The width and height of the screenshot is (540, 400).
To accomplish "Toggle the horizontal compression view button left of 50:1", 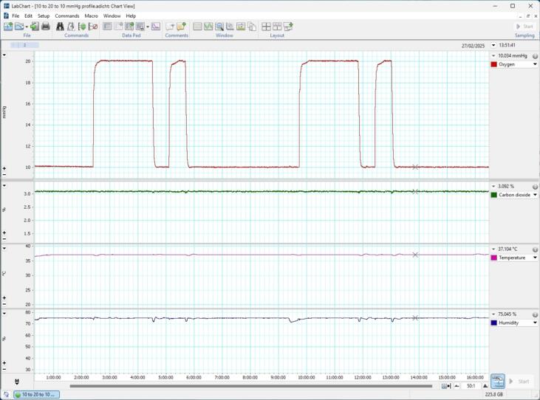I will (x=446, y=386).
